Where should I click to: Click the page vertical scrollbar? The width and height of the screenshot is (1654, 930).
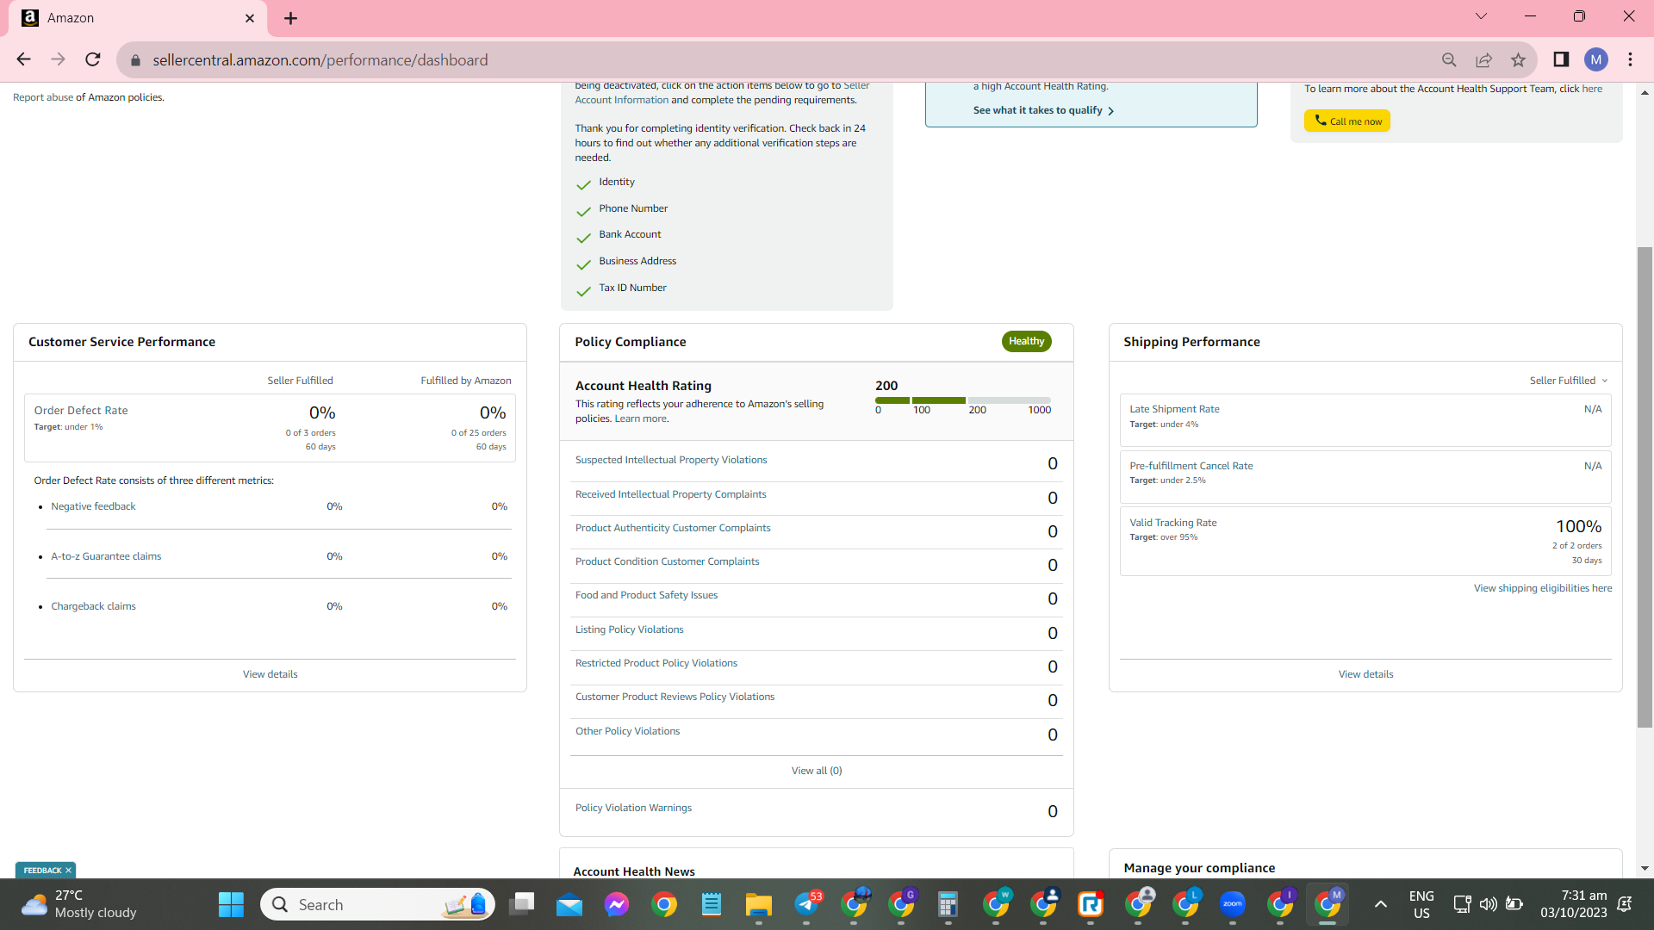point(1645,487)
